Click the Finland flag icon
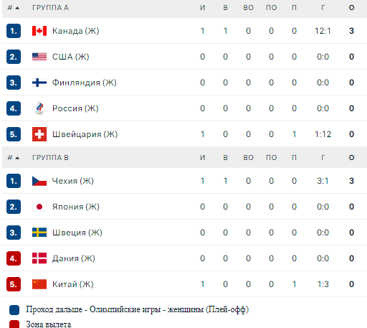Viewport: 367px width, 328px height. pos(39,83)
